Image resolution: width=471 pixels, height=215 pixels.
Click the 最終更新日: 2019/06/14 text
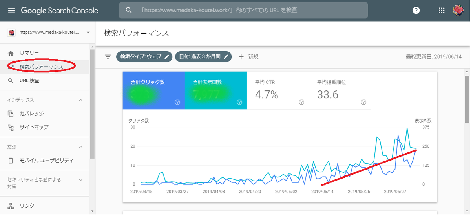click(434, 57)
